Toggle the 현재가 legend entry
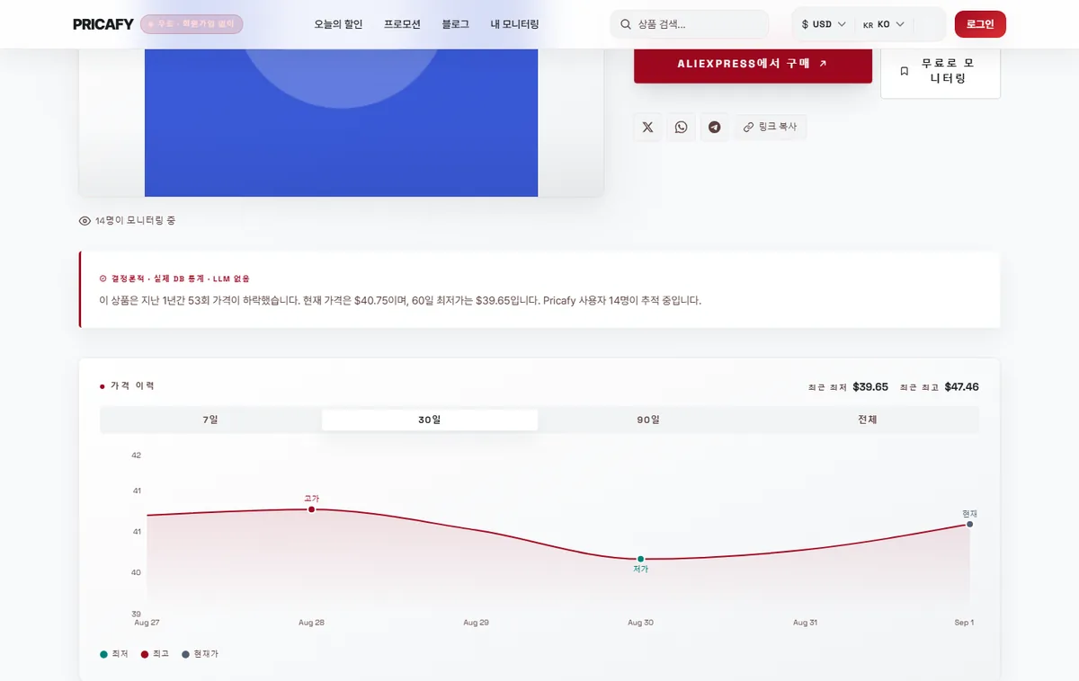 [200, 654]
